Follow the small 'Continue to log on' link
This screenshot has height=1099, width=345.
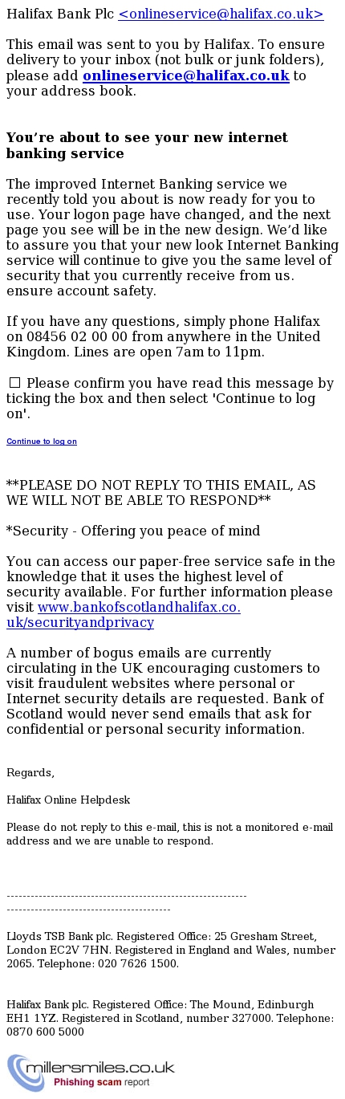pyautogui.click(x=42, y=442)
